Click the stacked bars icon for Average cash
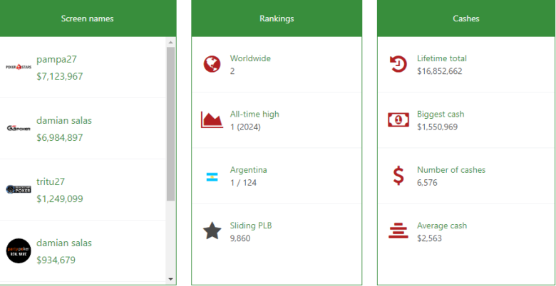Viewport: 556px width, 286px height. tap(398, 231)
